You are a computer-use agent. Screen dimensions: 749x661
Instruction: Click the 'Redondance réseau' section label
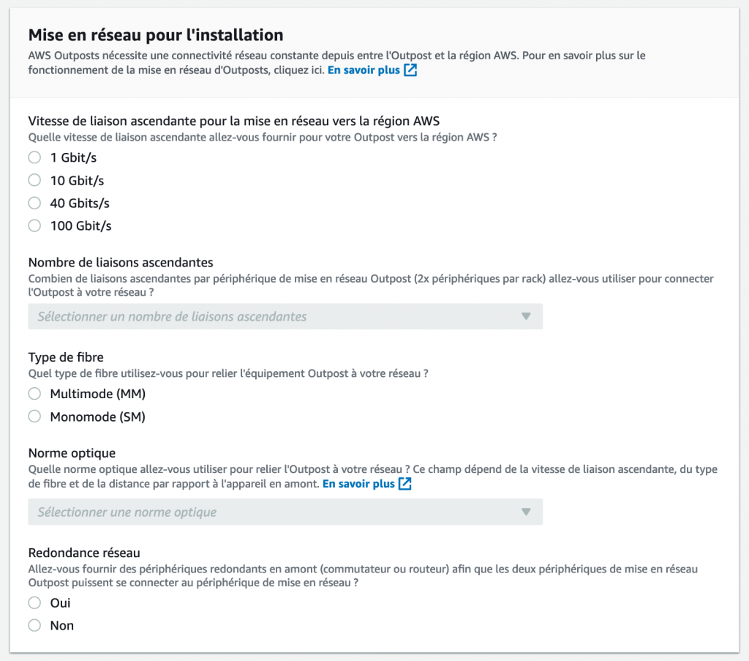[84, 553]
